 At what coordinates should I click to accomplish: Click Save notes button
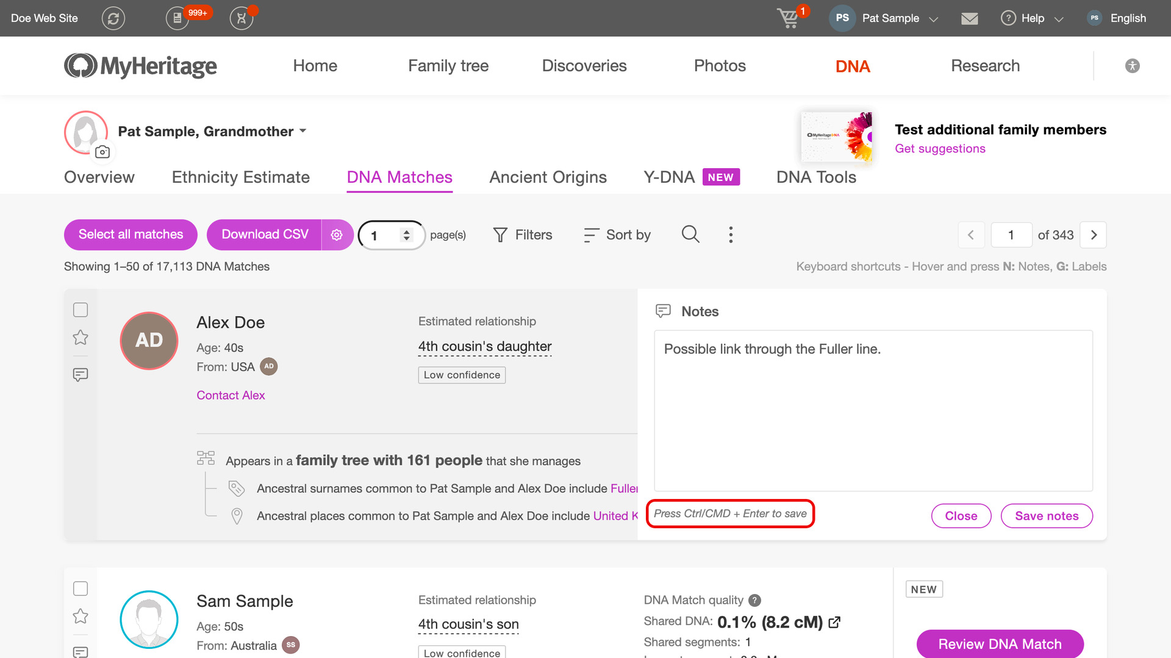[1047, 516]
